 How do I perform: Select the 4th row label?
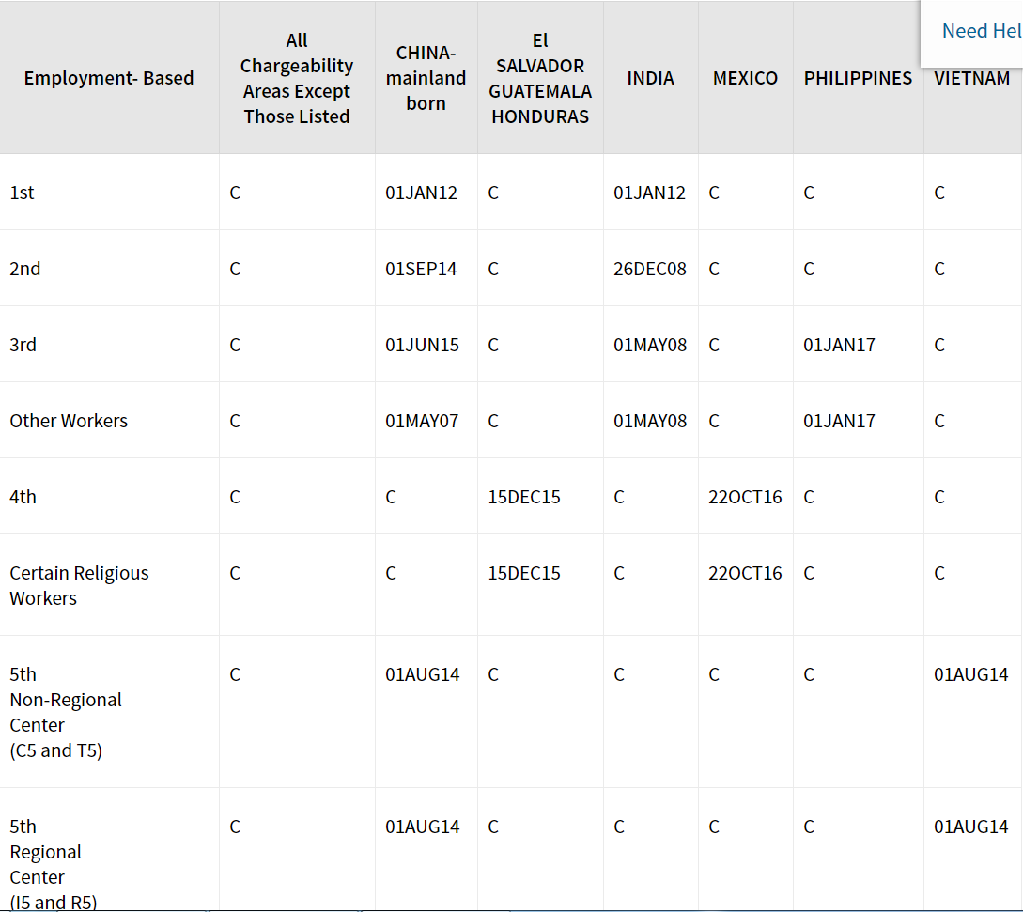tap(23, 497)
